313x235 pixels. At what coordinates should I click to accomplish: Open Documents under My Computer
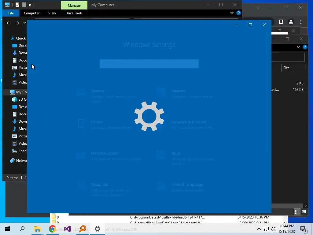pos(20,114)
